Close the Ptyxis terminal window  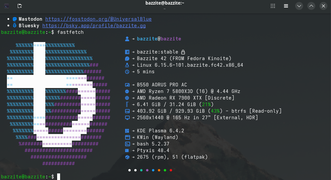pos(323,6)
